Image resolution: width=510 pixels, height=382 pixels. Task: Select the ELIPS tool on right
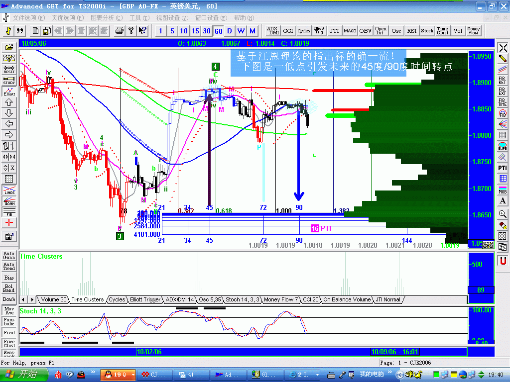pos(503,146)
